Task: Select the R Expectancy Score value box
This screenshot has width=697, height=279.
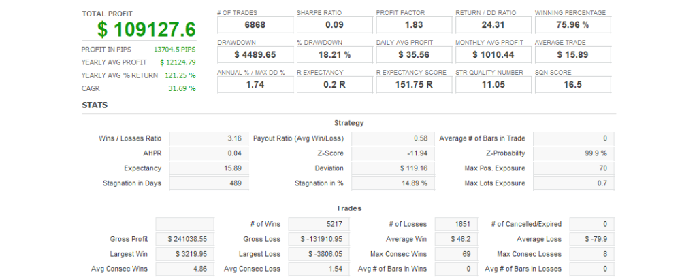Action: coord(414,85)
